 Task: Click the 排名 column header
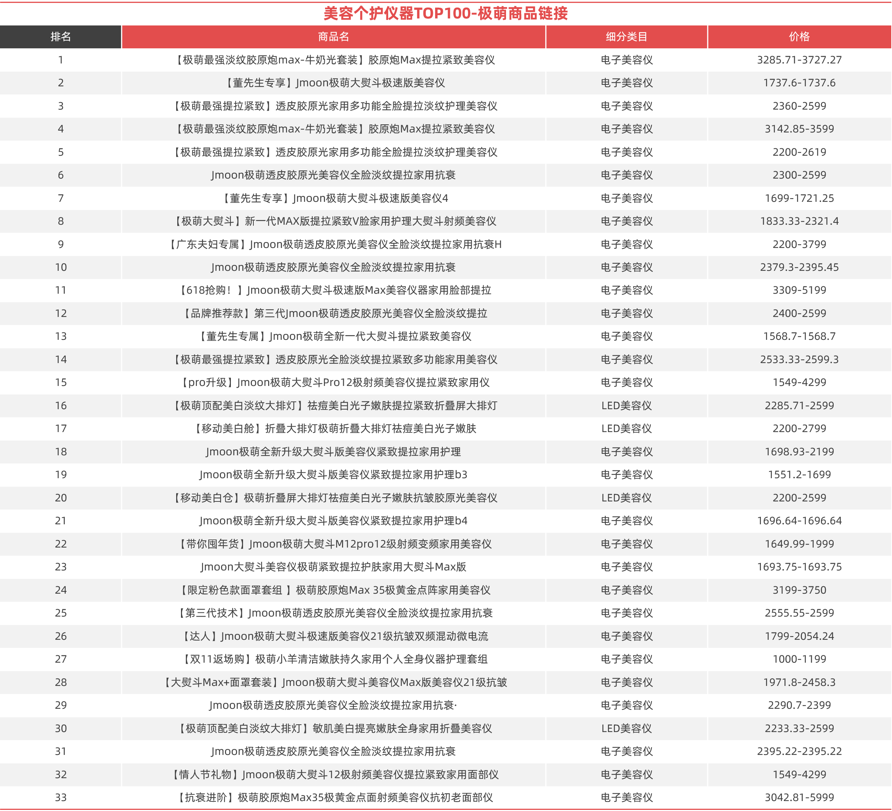61,37
